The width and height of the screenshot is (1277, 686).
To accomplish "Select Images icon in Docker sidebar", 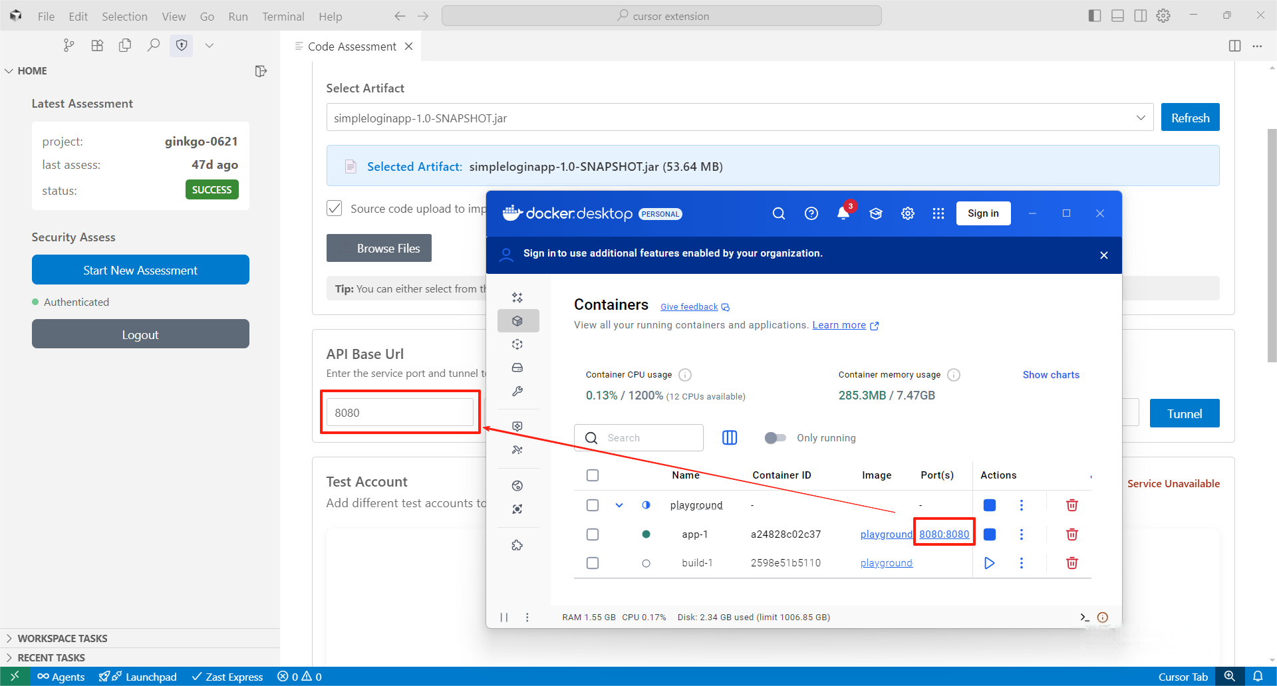I will (517, 344).
